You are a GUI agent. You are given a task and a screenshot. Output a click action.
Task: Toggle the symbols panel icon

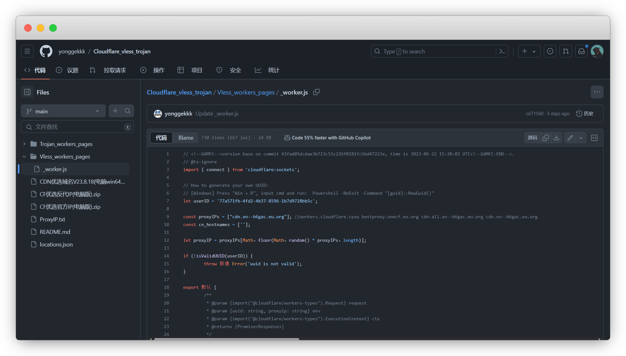click(594, 138)
